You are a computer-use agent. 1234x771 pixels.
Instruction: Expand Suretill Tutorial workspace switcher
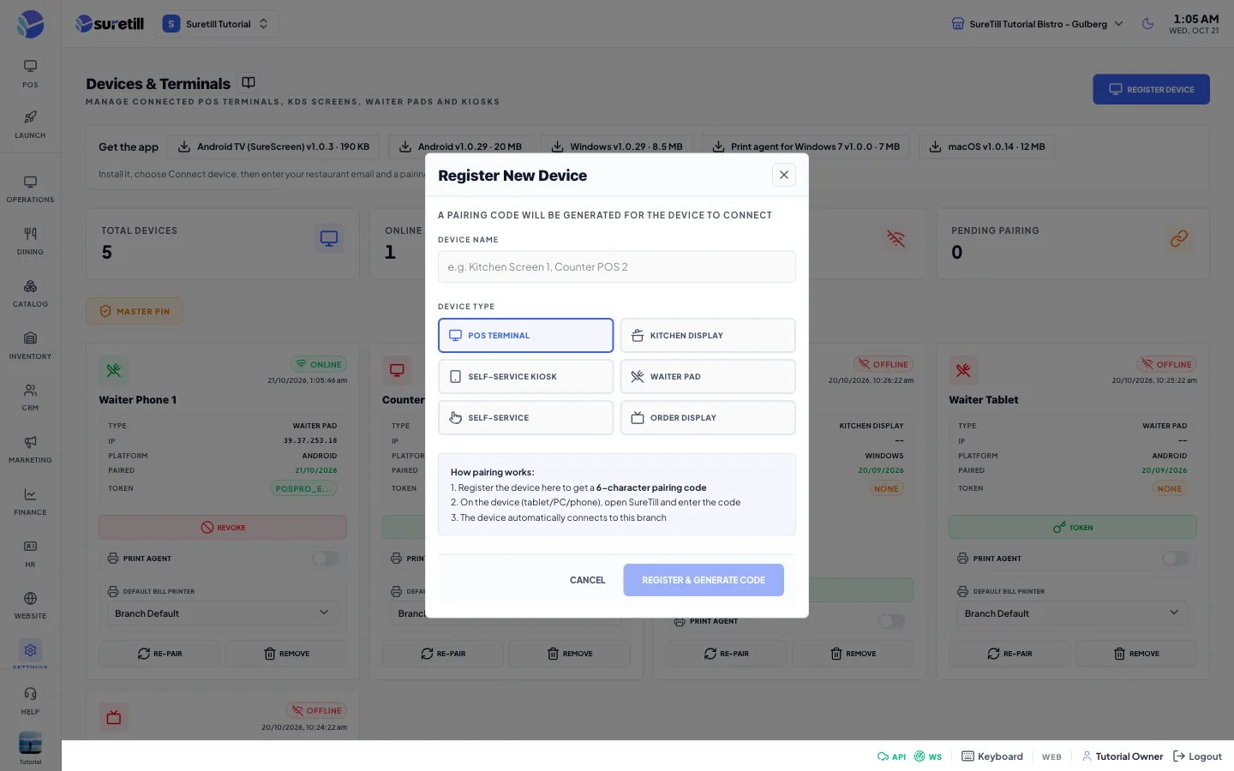pos(216,24)
